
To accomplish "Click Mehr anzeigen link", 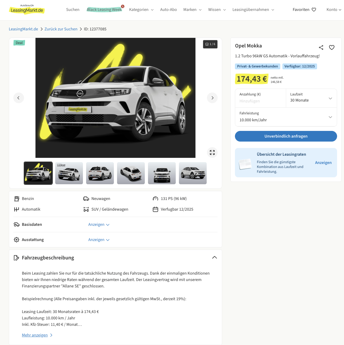I will 35,335.
